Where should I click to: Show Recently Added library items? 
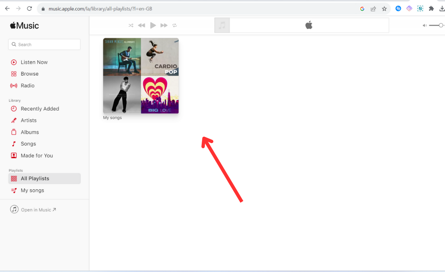click(40, 109)
